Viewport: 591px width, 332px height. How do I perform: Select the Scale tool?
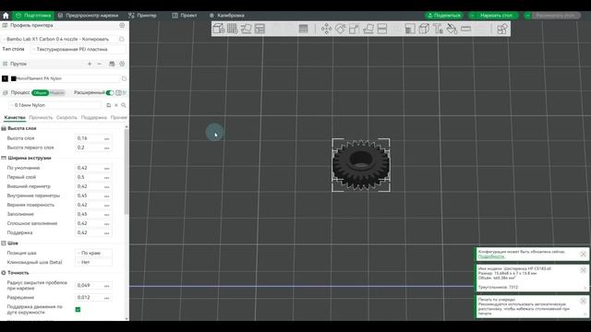click(354, 29)
